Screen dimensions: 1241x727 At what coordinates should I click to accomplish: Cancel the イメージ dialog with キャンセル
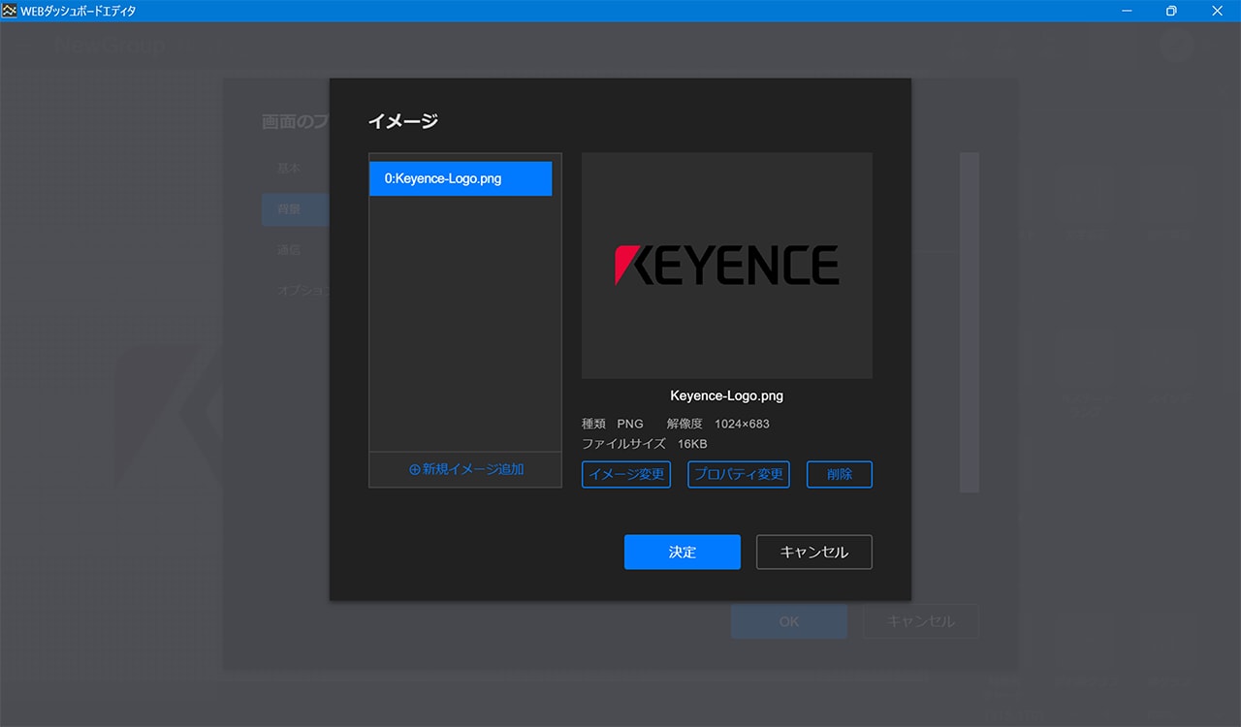click(813, 552)
